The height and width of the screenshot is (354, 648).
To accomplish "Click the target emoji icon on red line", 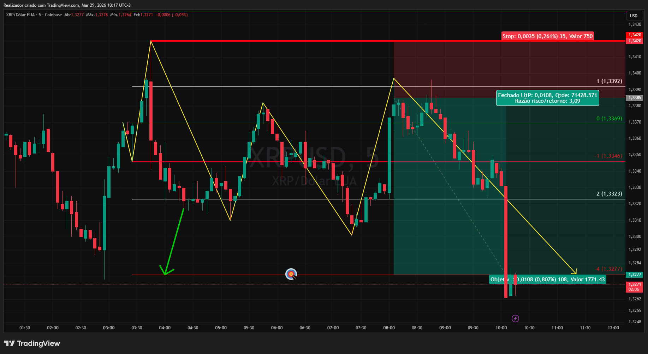I will pyautogui.click(x=291, y=274).
